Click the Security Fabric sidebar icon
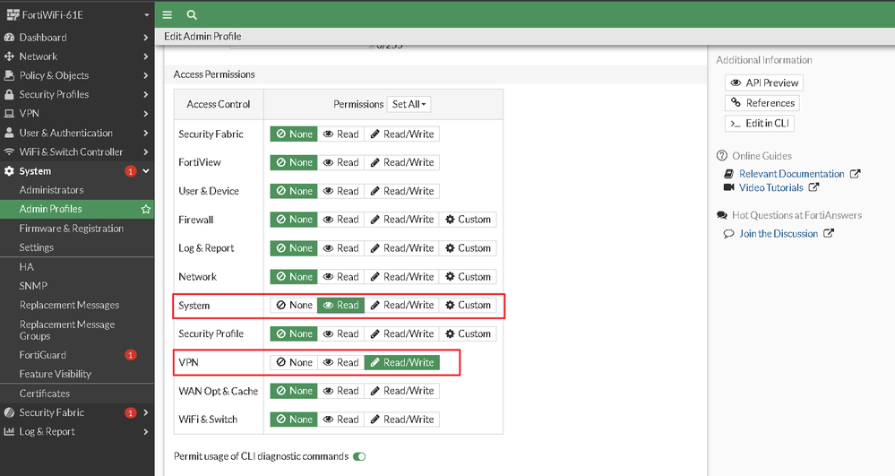 [x=9, y=412]
